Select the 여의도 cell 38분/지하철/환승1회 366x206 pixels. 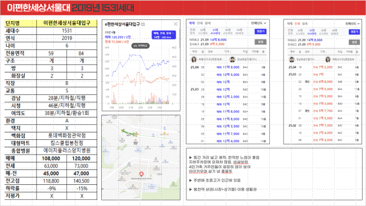(67, 113)
